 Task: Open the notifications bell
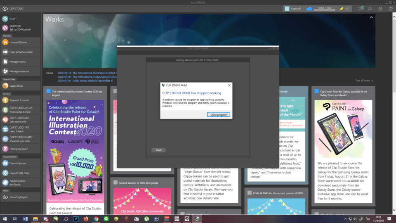tap(370, 9)
